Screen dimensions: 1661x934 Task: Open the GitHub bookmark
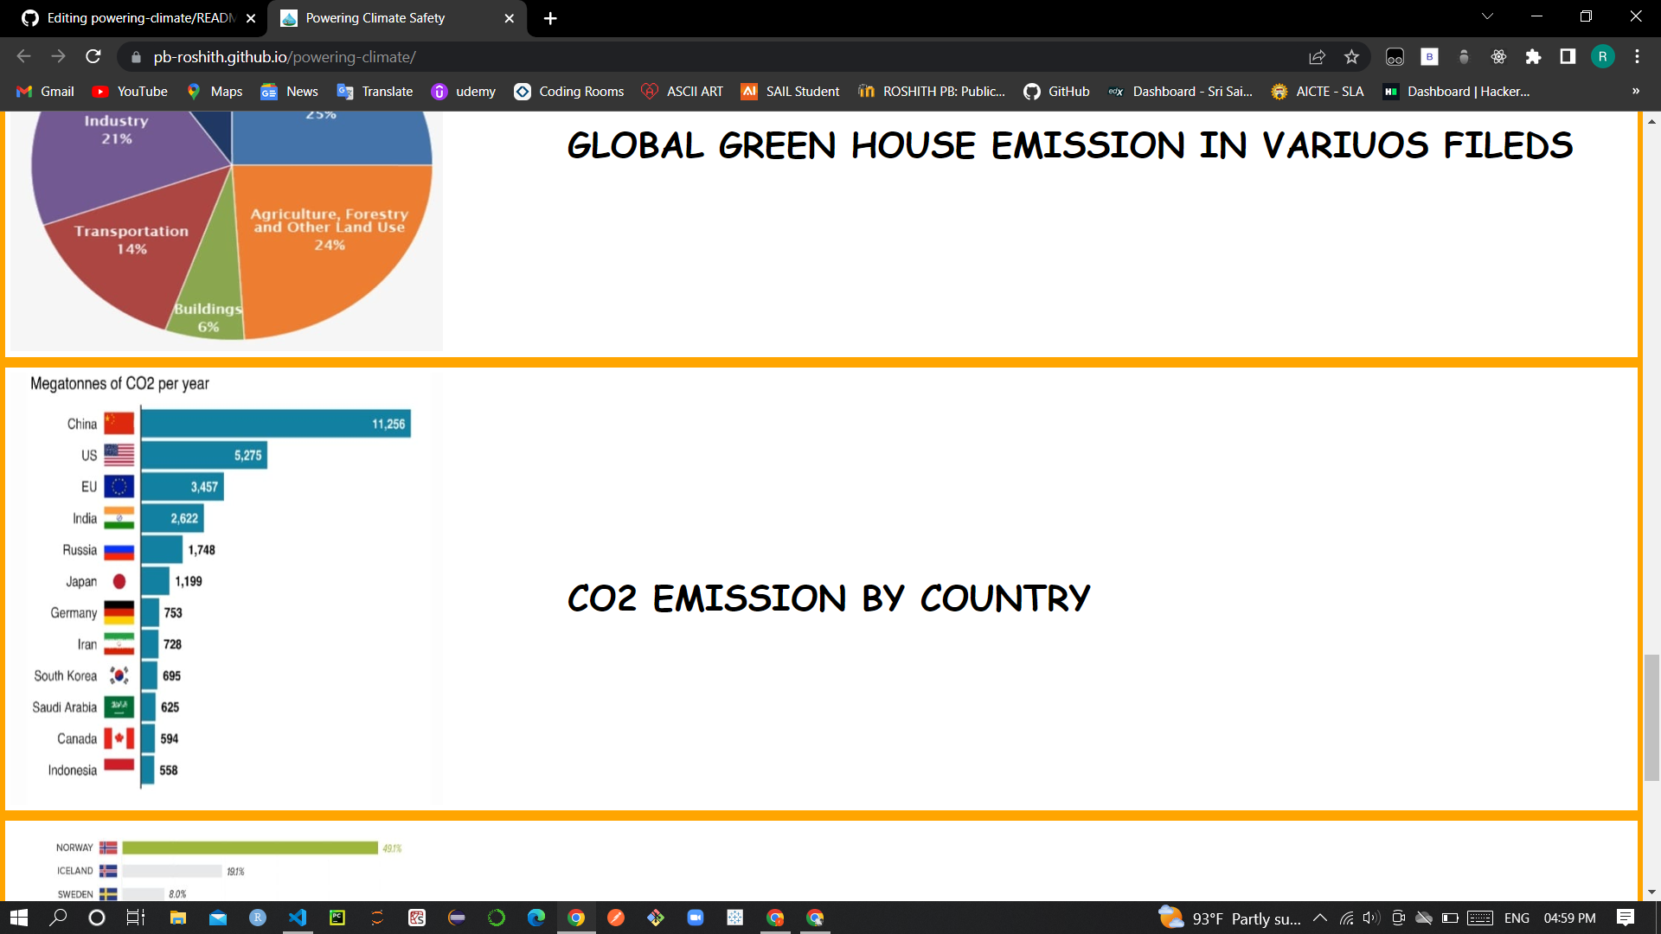(1056, 91)
